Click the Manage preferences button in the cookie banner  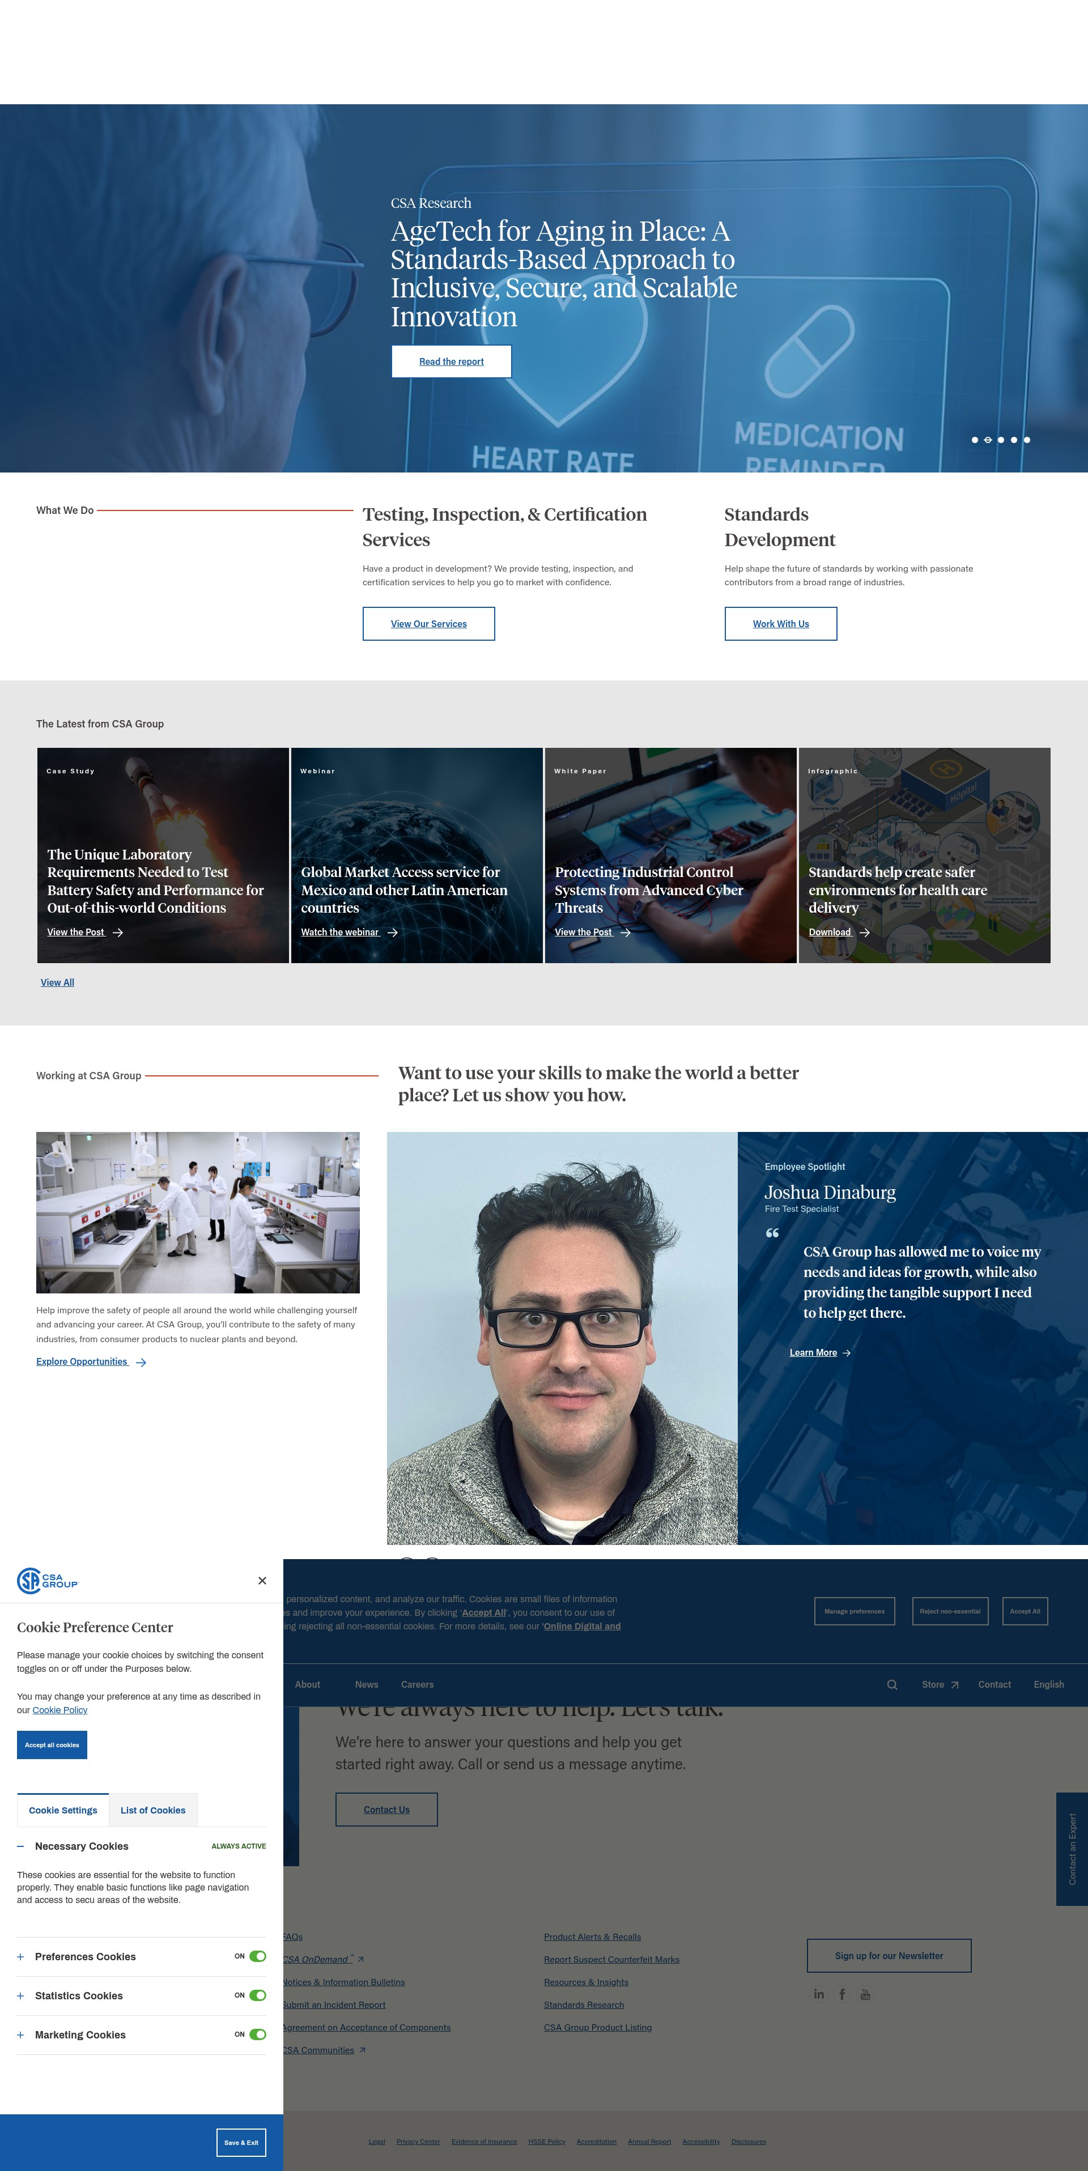point(855,1611)
